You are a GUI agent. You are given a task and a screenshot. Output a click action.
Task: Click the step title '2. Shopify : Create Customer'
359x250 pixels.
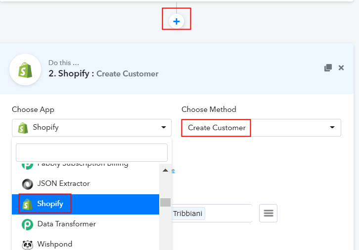click(x=103, y=74)
